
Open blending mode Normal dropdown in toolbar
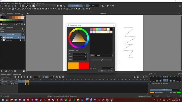tap(45, 6)
